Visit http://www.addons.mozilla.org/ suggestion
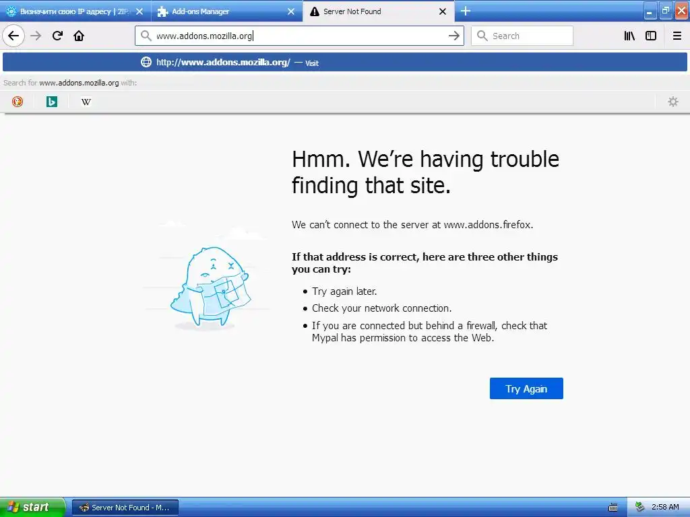 coord(344,62)
